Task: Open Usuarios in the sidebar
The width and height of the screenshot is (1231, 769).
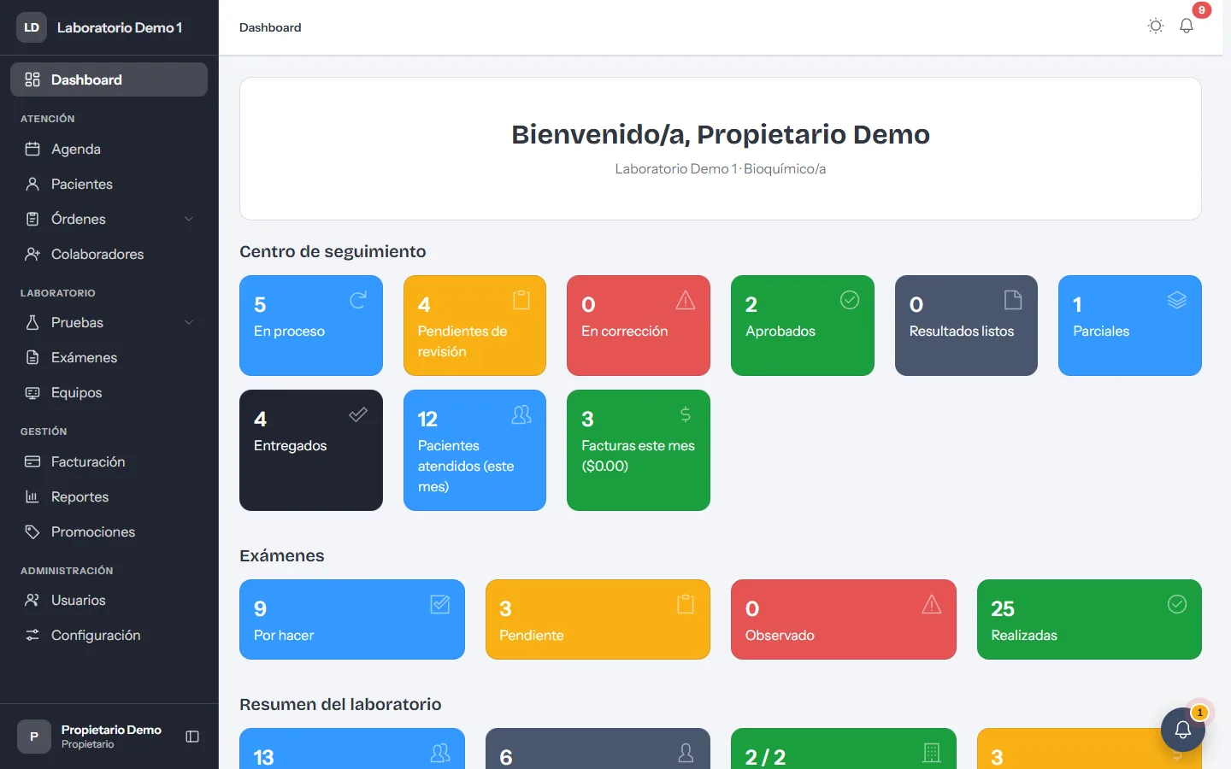Action: (x=109, y=600)
